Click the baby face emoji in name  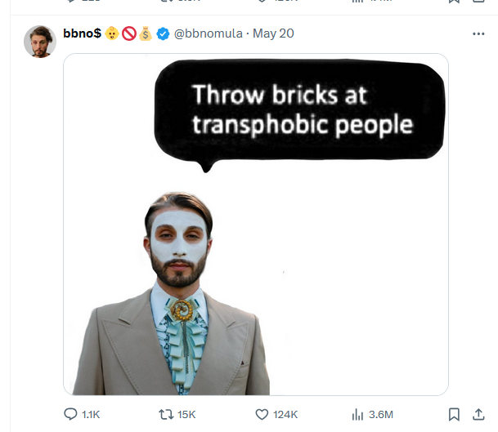point(112,33)
